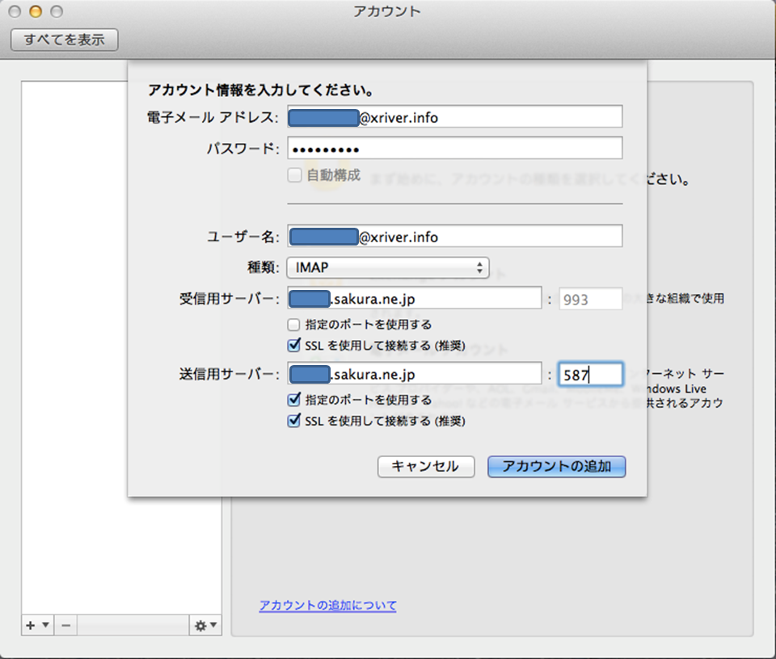Click the アカウントの追加 button
This screenshot has height=659, width=776.
(x=556, y=466)
